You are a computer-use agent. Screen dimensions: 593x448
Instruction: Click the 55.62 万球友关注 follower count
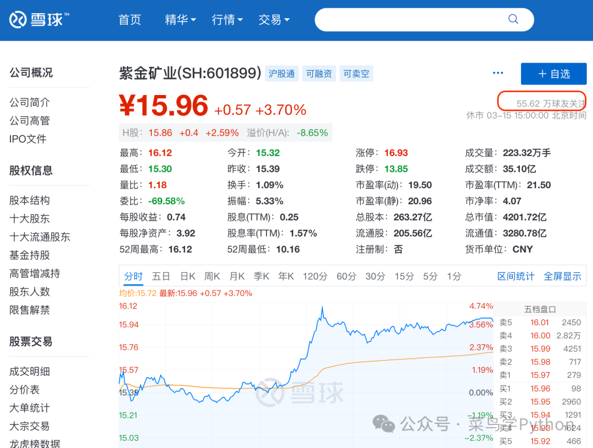click(551, 103)
